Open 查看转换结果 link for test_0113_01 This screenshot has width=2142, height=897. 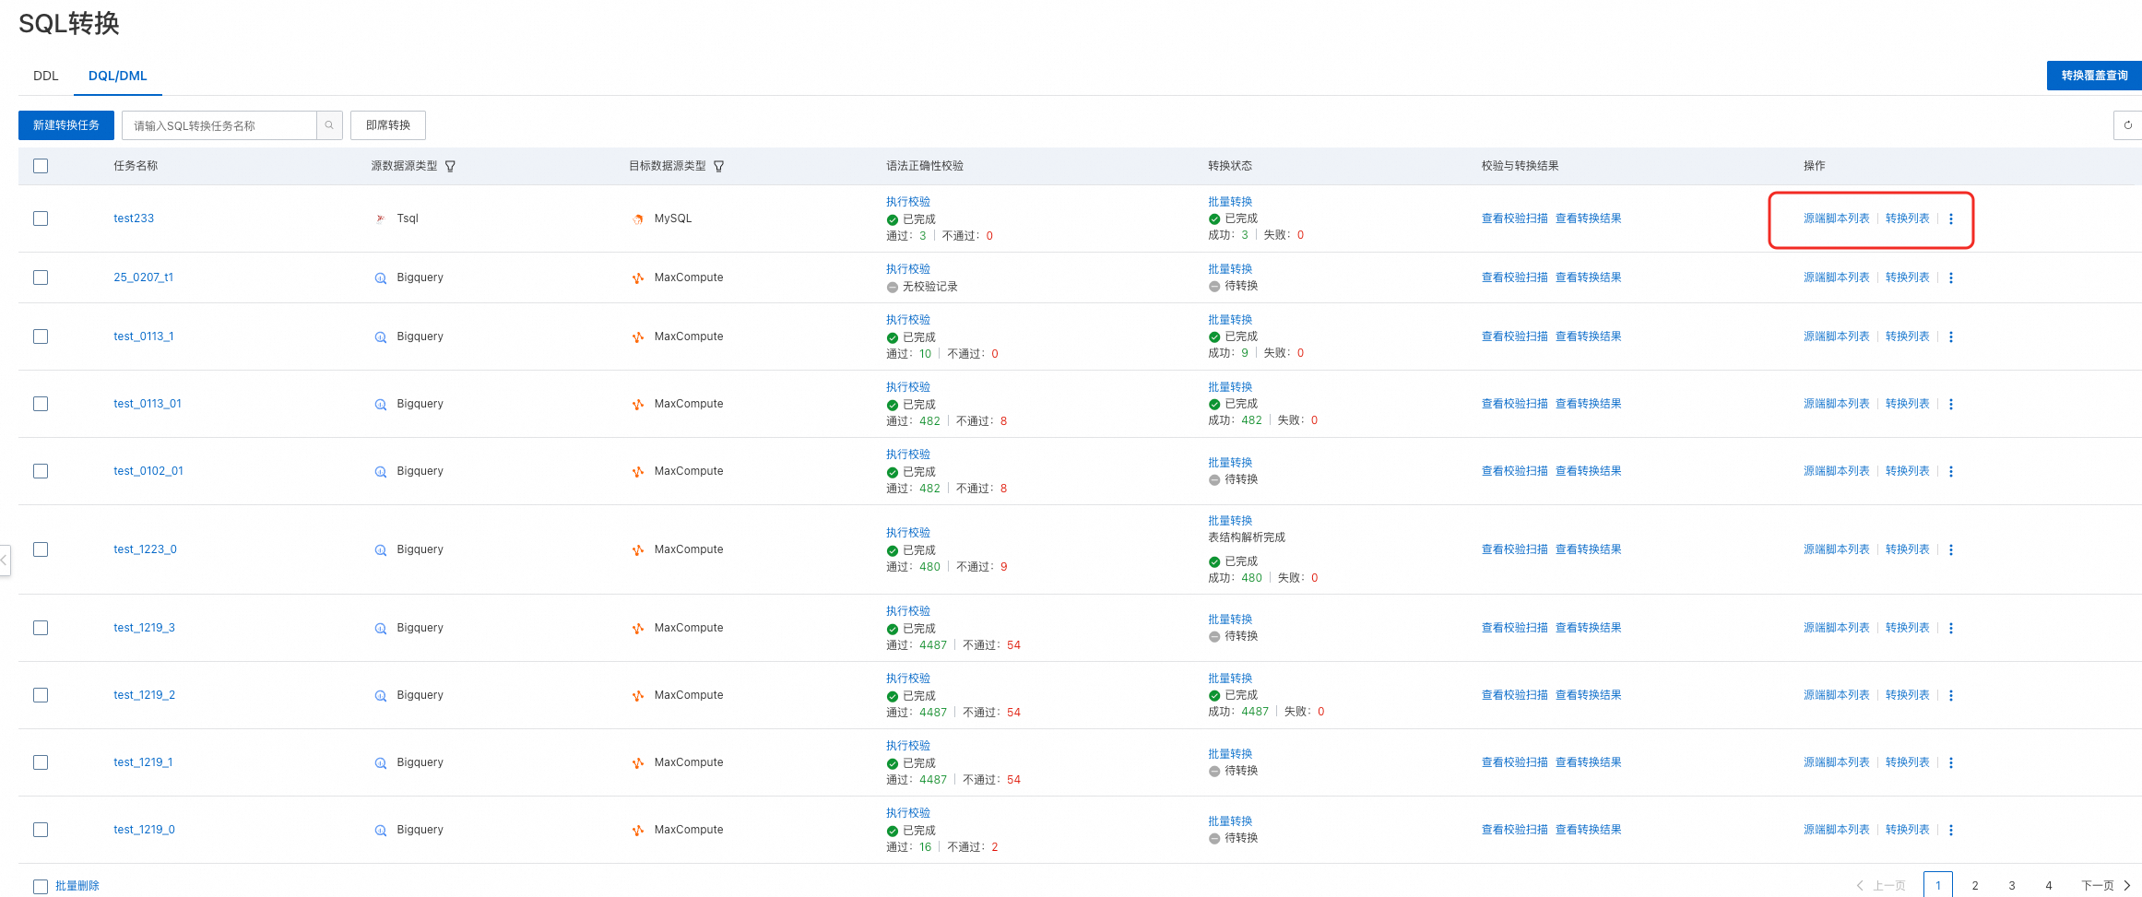click(x=1588, y=404)
